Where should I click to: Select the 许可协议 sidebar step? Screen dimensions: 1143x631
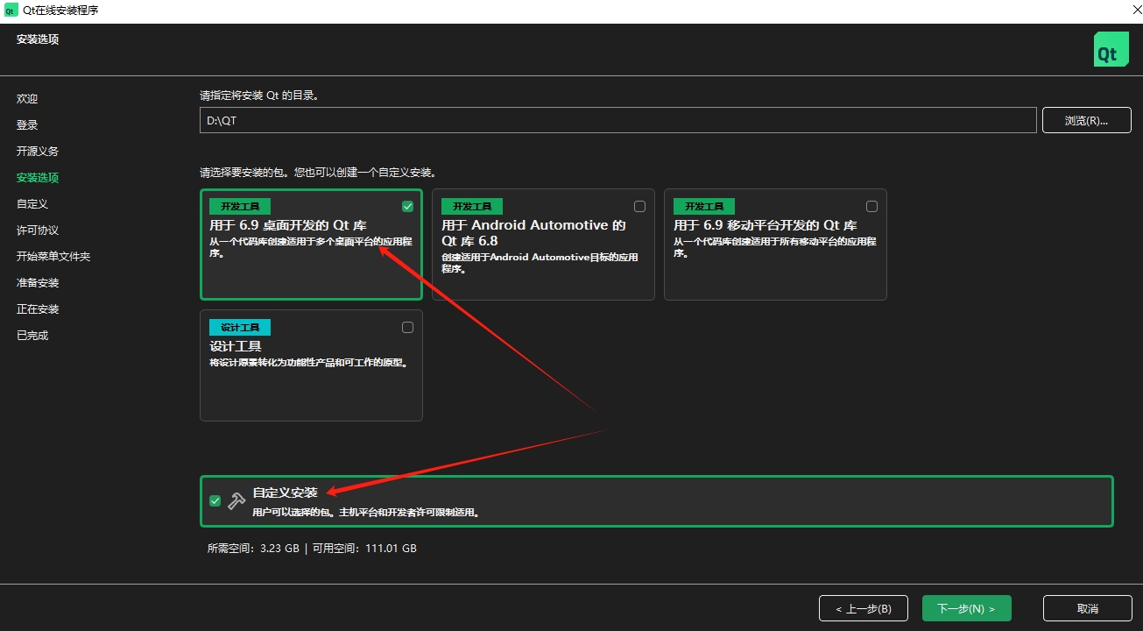pyautogui.click(x=38, y=230)
